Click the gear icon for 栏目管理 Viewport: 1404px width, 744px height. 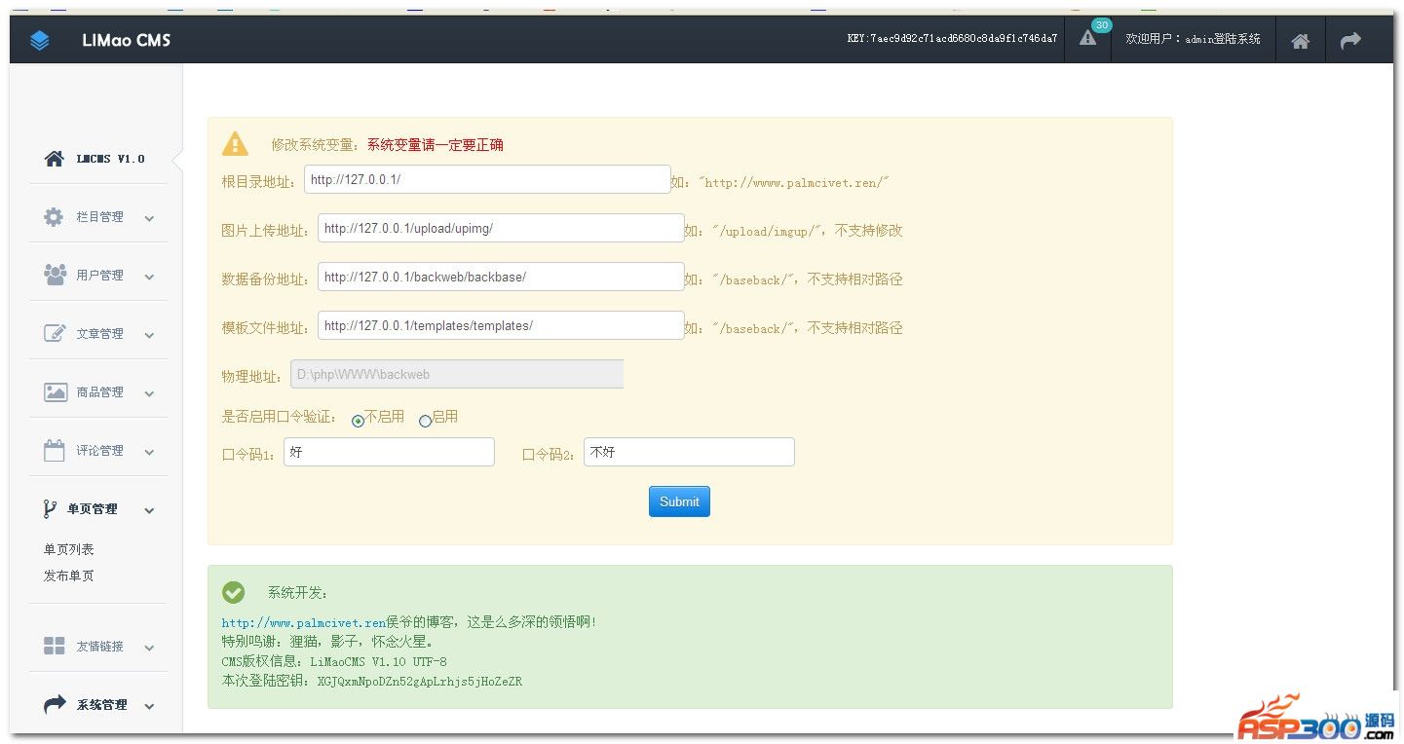(x=54, y=217)
